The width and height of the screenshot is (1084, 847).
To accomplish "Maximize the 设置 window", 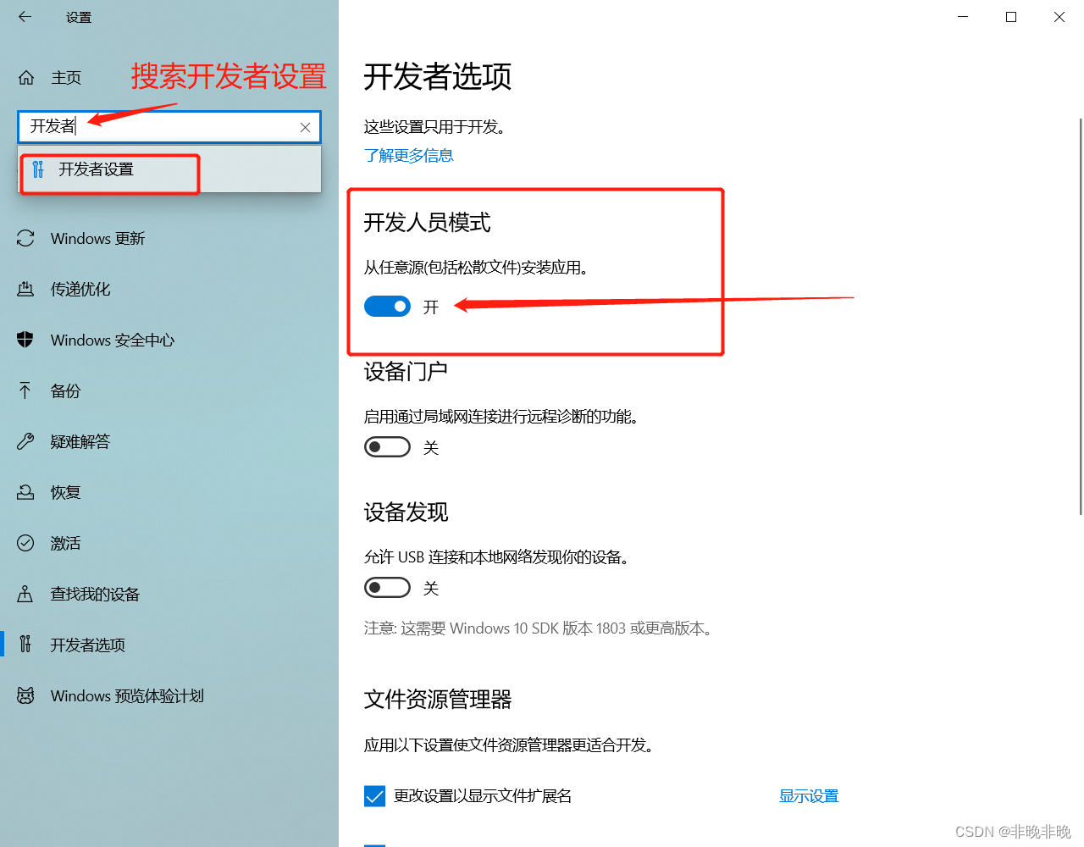I will point(1011,17).
